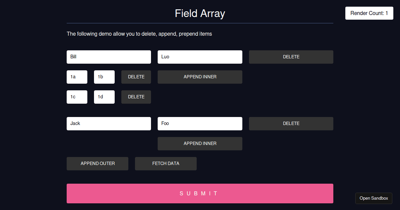Click inside the 1c input field
The image size is (400, 210).
(x=77, y=97)
